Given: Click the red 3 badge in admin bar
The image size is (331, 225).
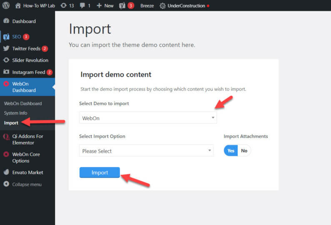Looking at the screenshot, I should coord(130,6).
